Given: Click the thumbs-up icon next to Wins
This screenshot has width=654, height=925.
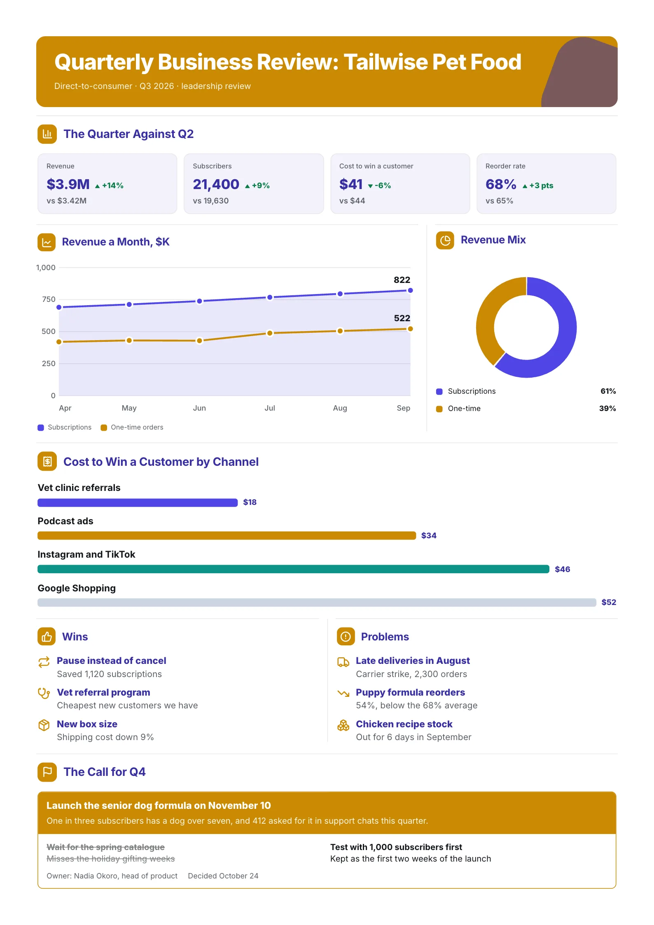Looking at the screenshot, I should point(47,637).
